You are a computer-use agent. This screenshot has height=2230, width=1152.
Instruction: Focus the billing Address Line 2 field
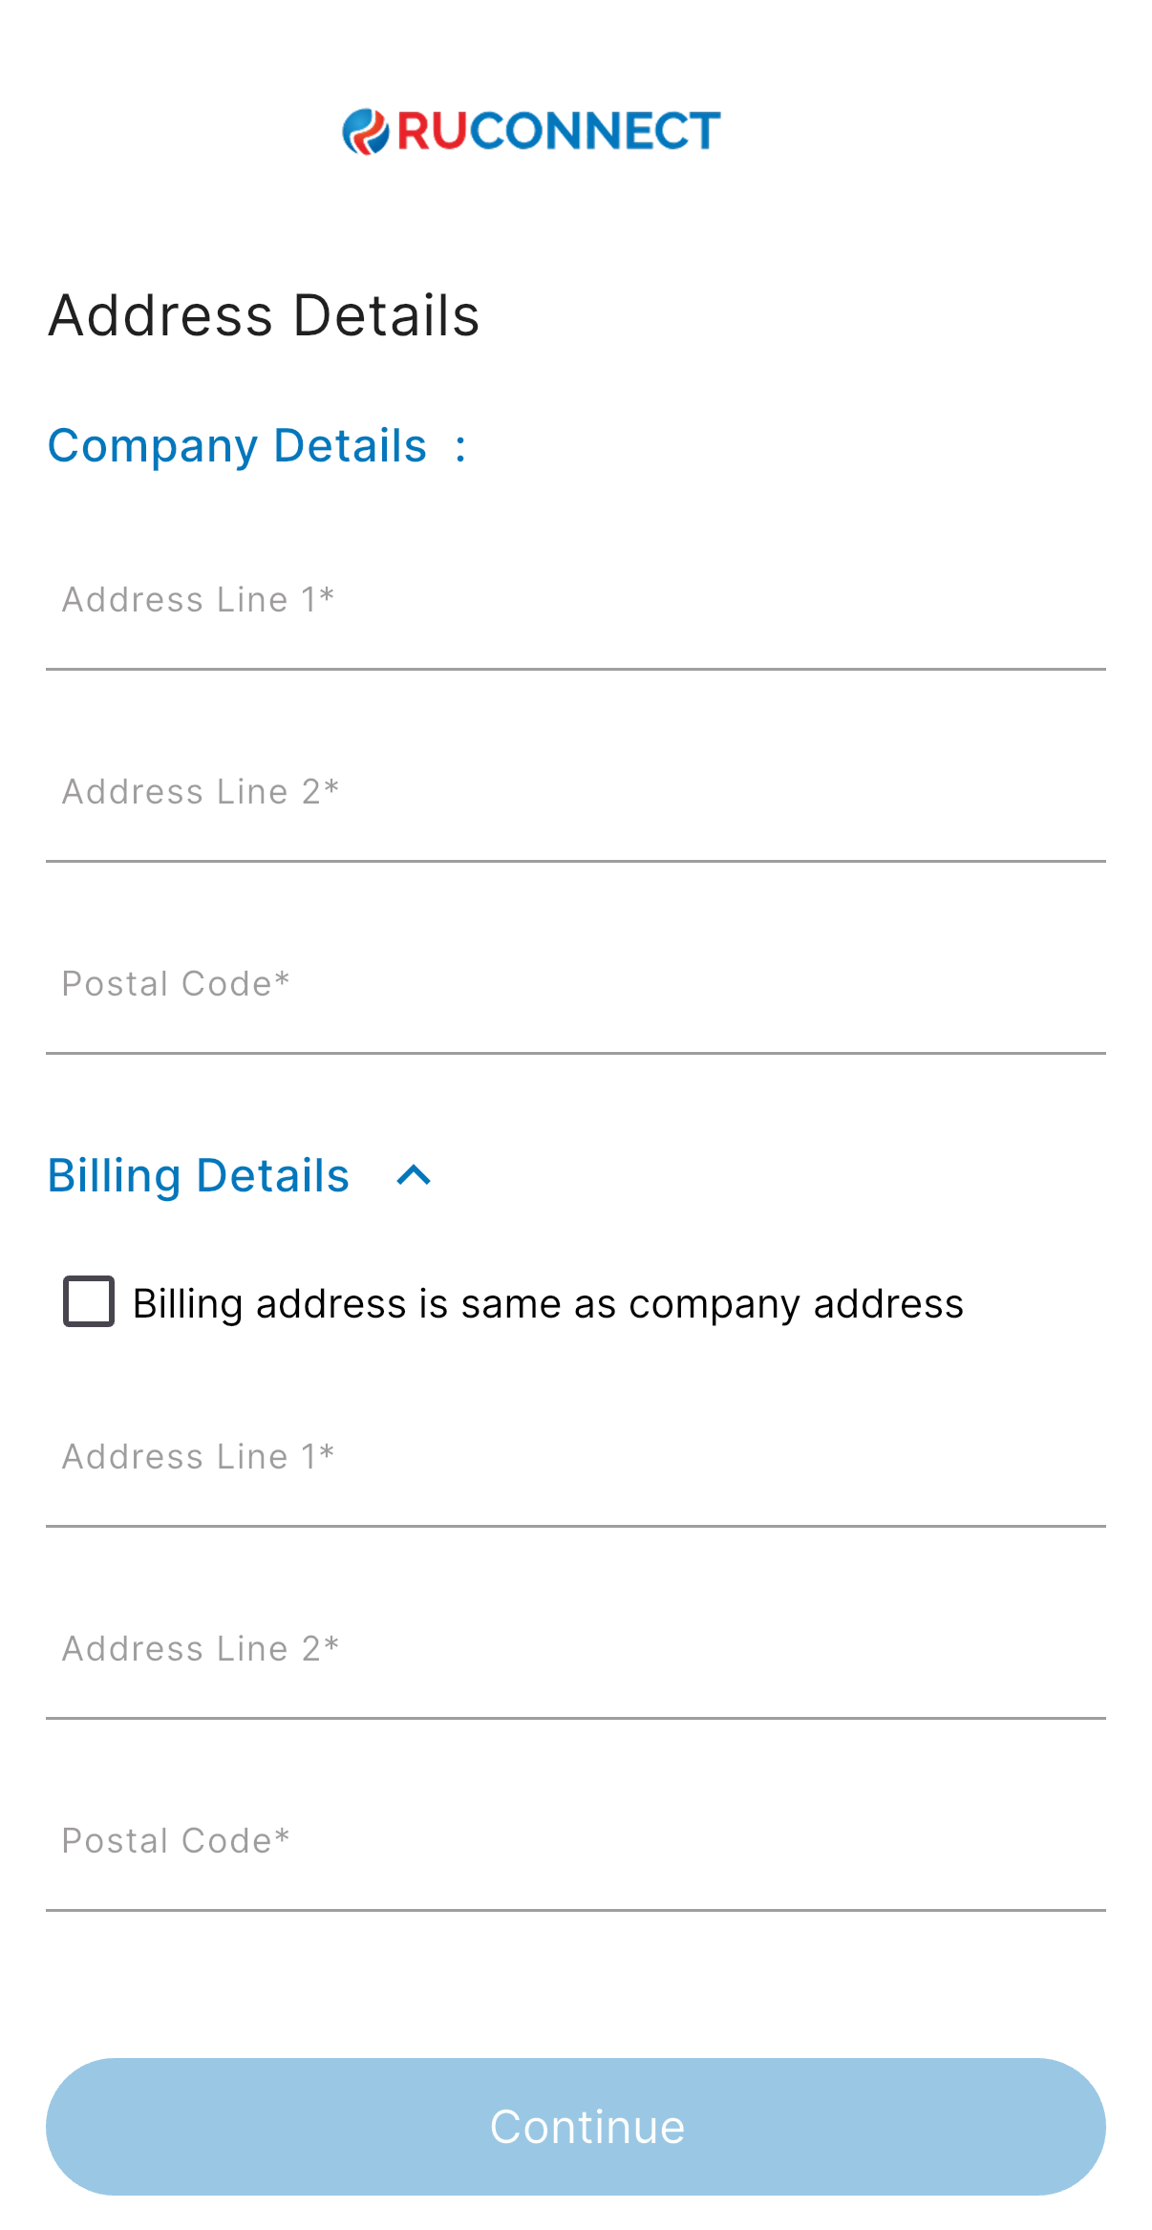575,1650
